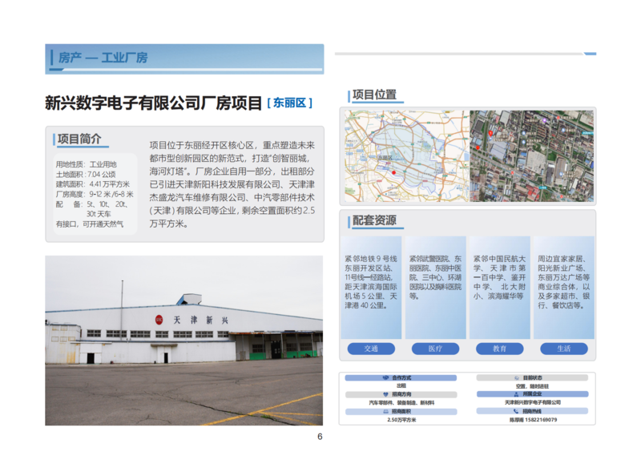Click the title 新兴数字电子有限公司厂房项目

pos(153,103)
